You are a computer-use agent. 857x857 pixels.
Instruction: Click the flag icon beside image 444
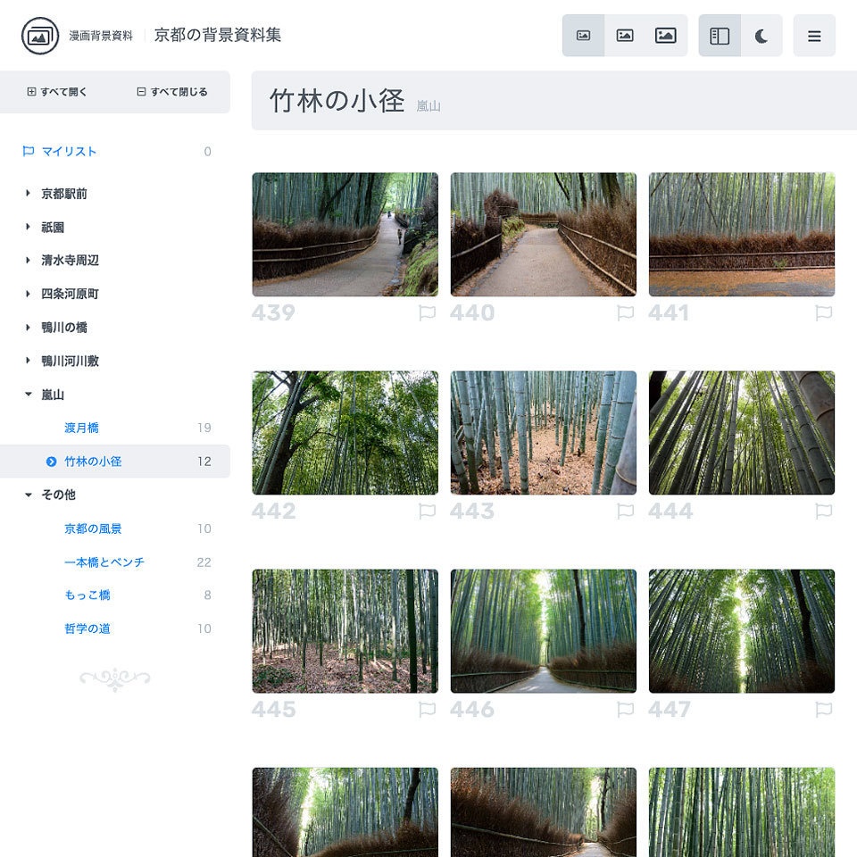[825, 512]
